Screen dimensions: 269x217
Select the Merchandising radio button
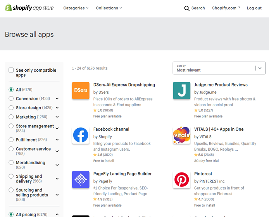pyautogui.click(x=11, y=162)
